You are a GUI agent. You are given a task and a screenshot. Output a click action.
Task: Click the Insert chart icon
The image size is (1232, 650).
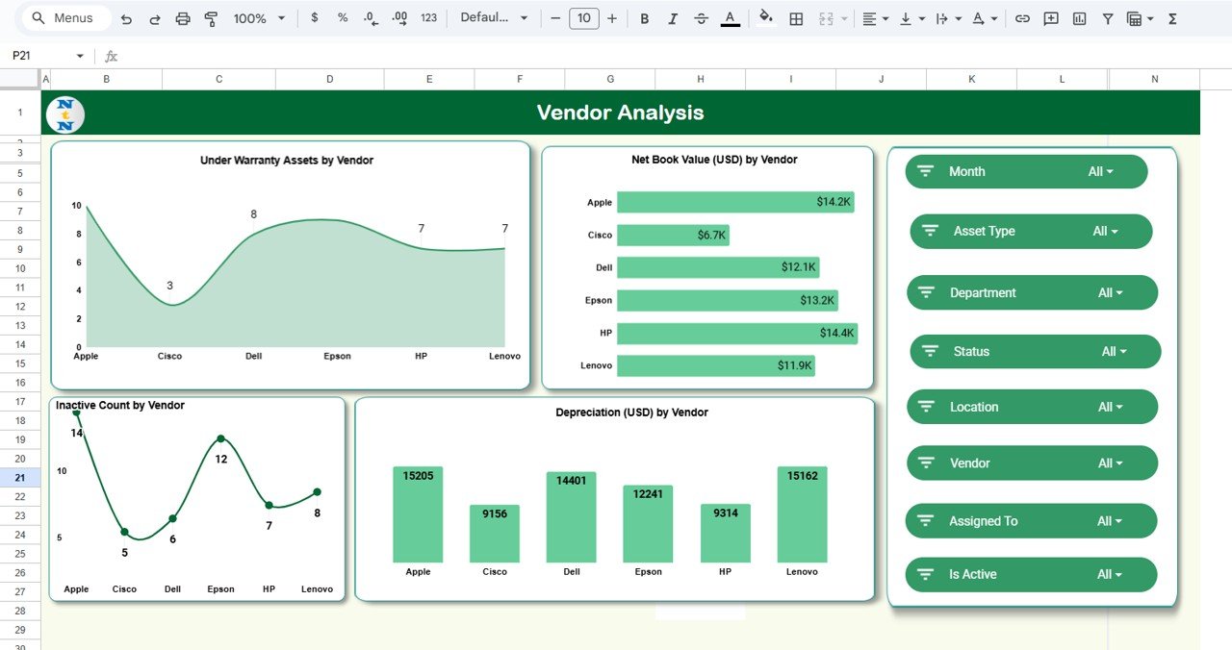[1079, 18]
